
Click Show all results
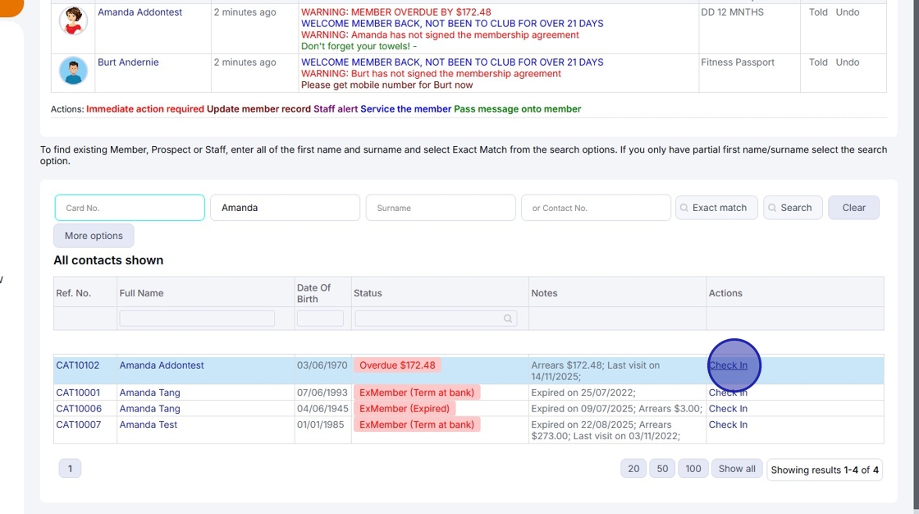[737, 468]
